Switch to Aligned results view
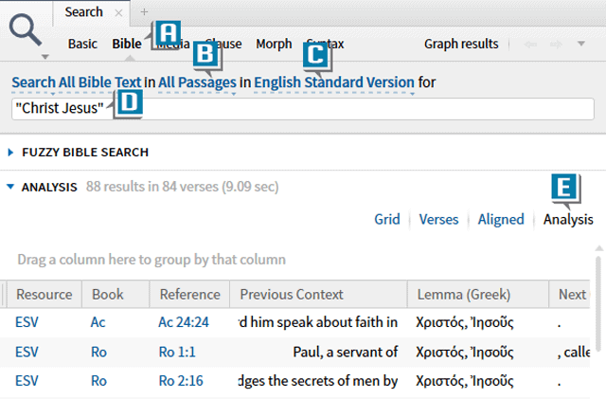The height and width of the screenshot is (399, 606). tap(500, 219)
